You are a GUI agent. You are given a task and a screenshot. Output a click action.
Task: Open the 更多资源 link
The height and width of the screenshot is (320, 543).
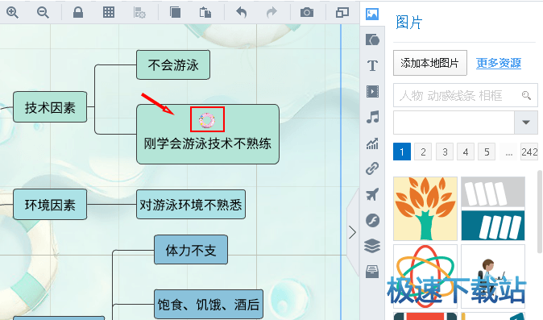[499, 63]
